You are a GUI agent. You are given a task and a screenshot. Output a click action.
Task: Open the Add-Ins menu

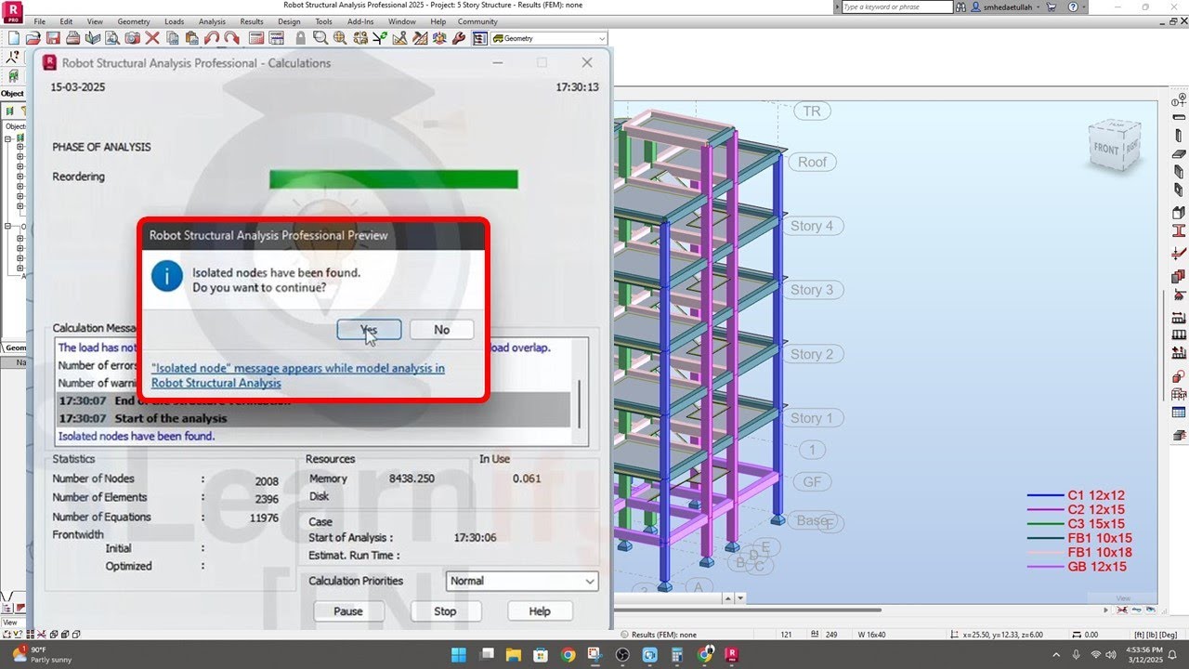point(360,21)
